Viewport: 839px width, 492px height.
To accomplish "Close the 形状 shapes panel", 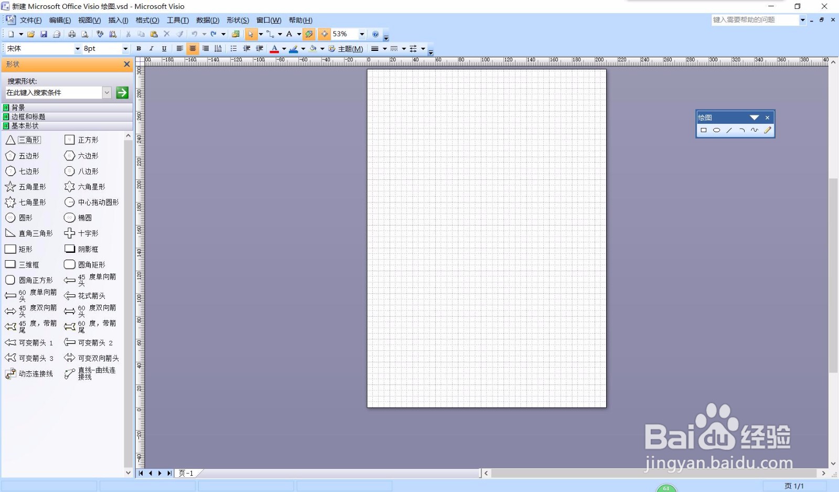I will click(x=126, y=64).
